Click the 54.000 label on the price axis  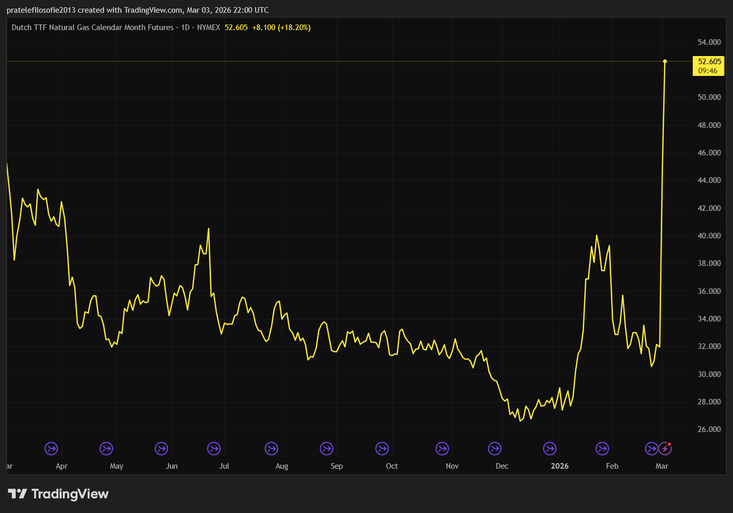pos(709,42)
